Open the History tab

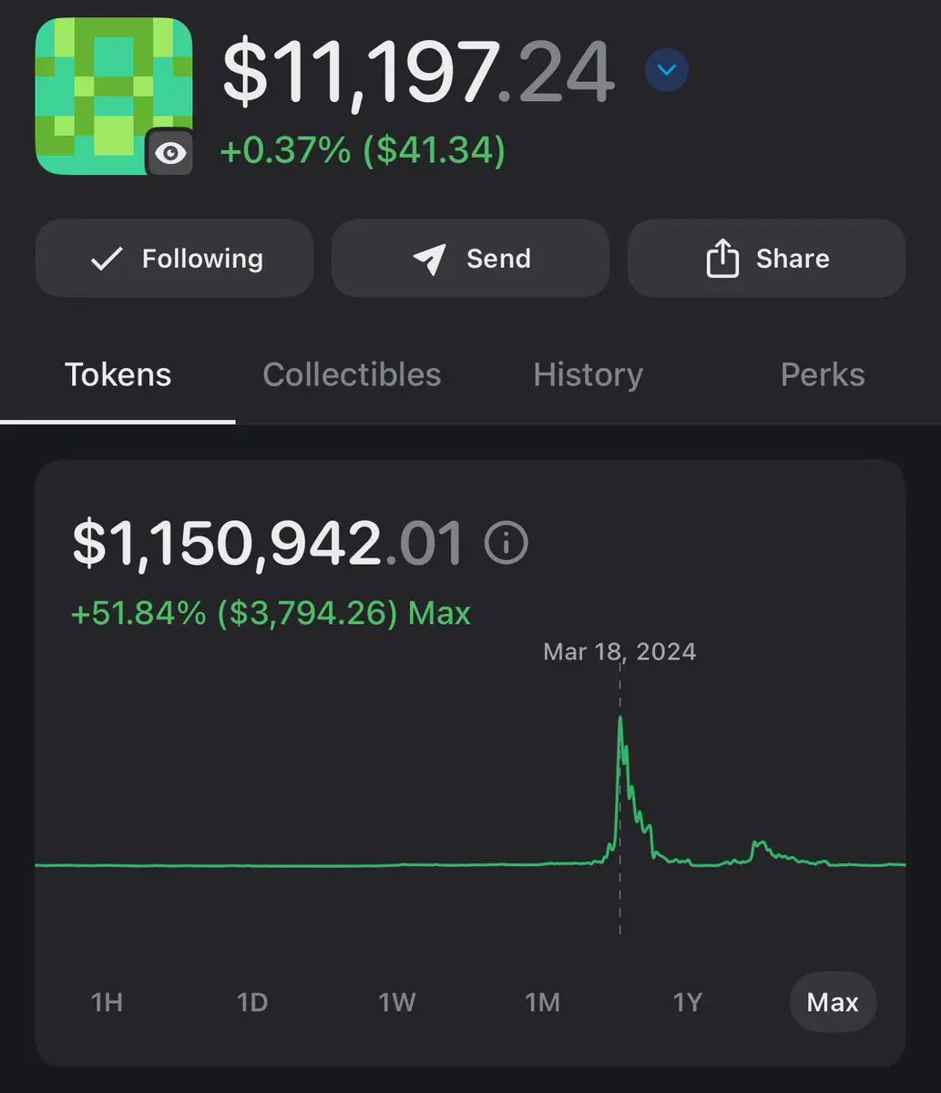point(588,374)
